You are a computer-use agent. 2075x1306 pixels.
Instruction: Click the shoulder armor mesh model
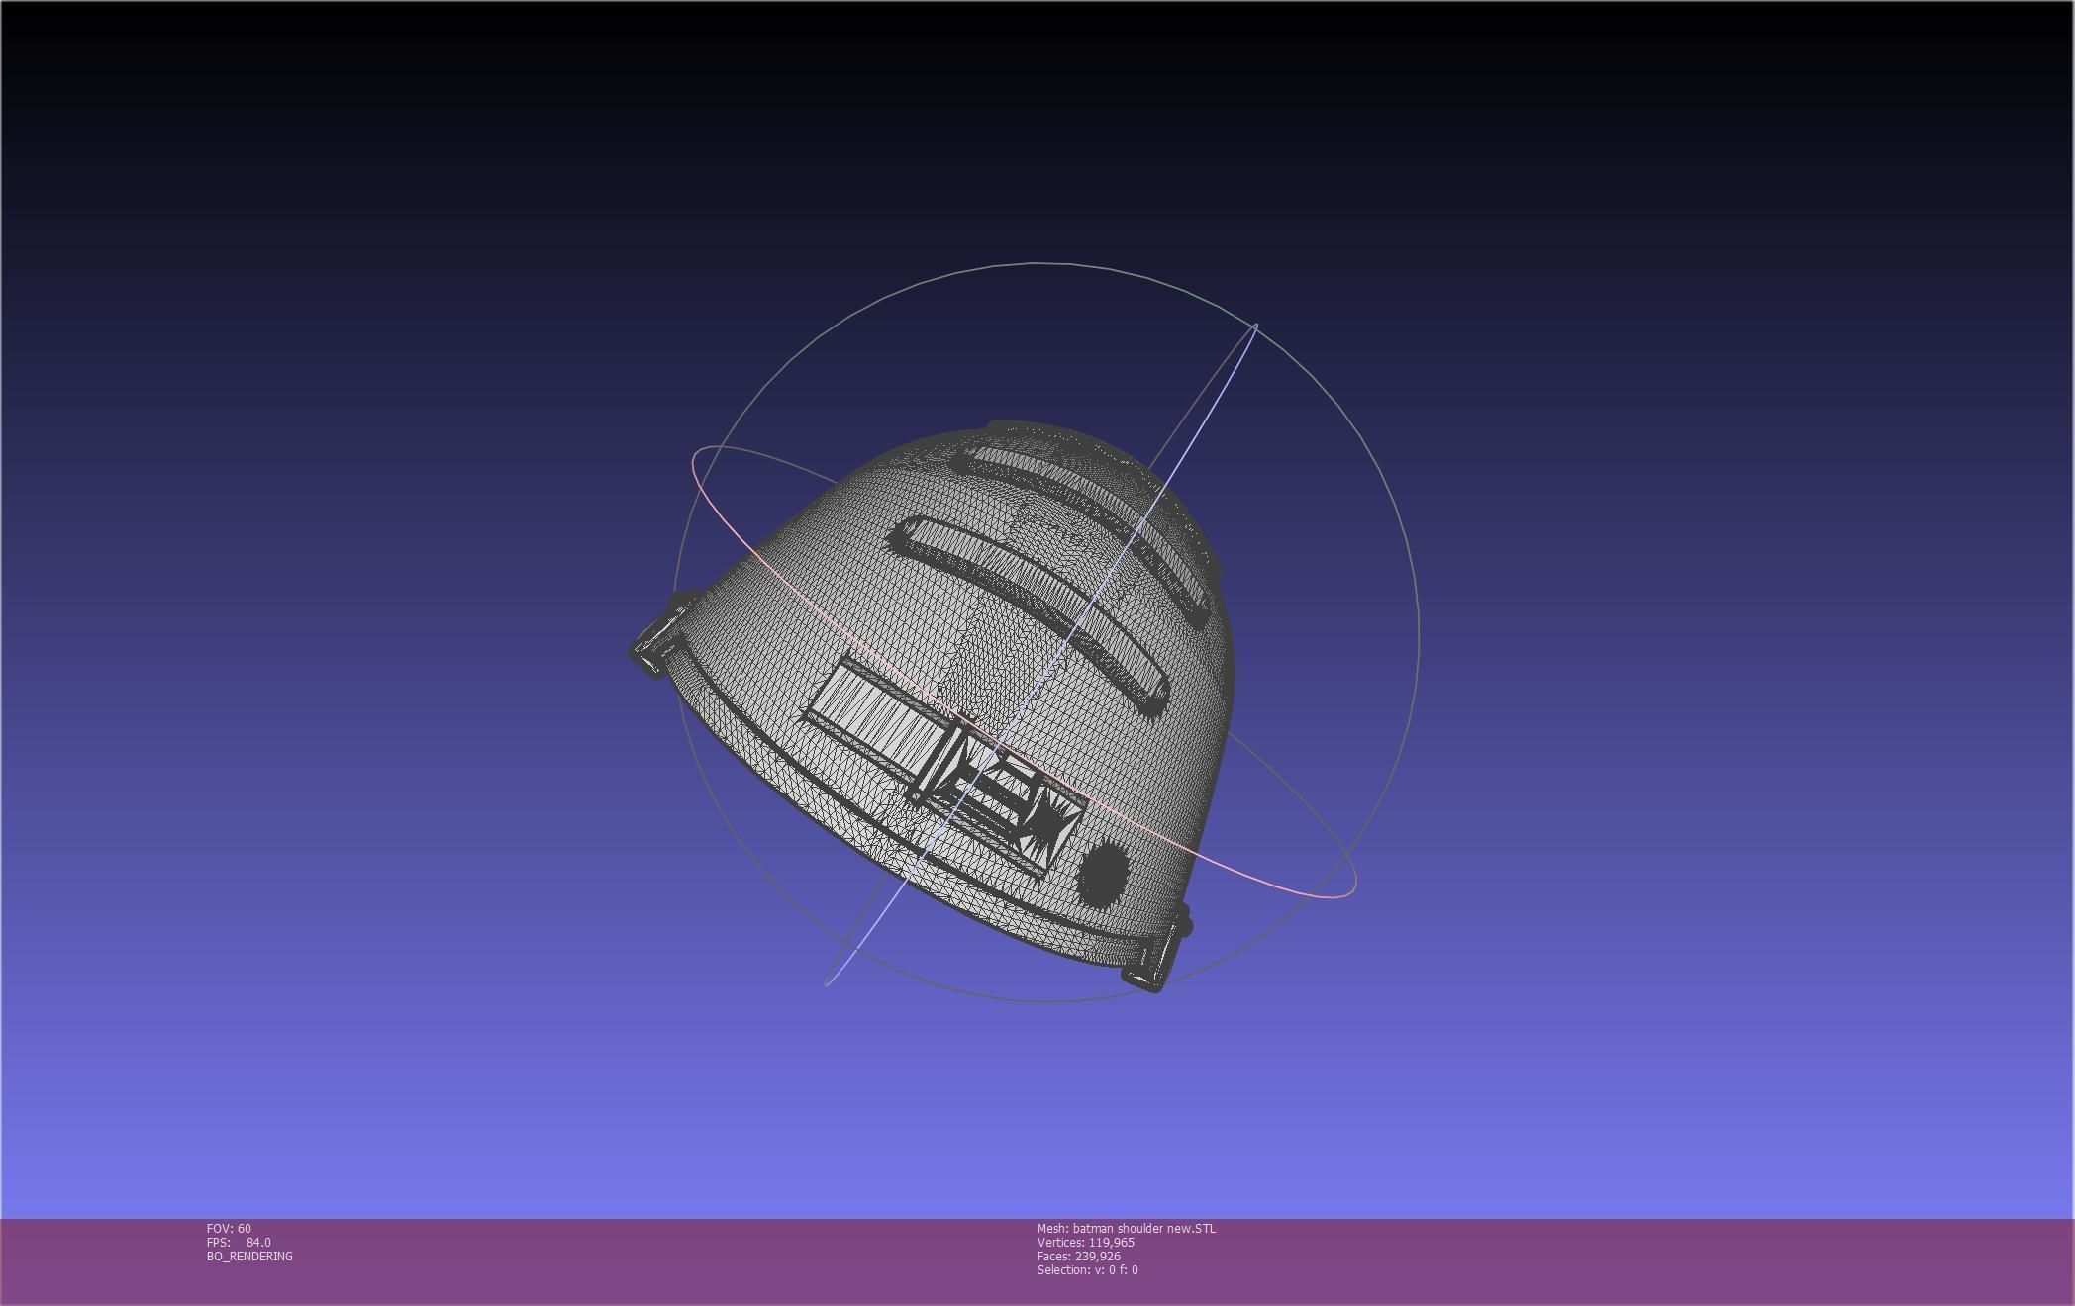[x=934, y=705]
